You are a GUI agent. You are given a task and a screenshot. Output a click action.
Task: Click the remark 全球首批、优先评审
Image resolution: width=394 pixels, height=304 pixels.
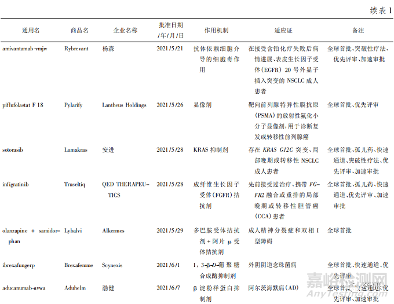click(353, 105)
